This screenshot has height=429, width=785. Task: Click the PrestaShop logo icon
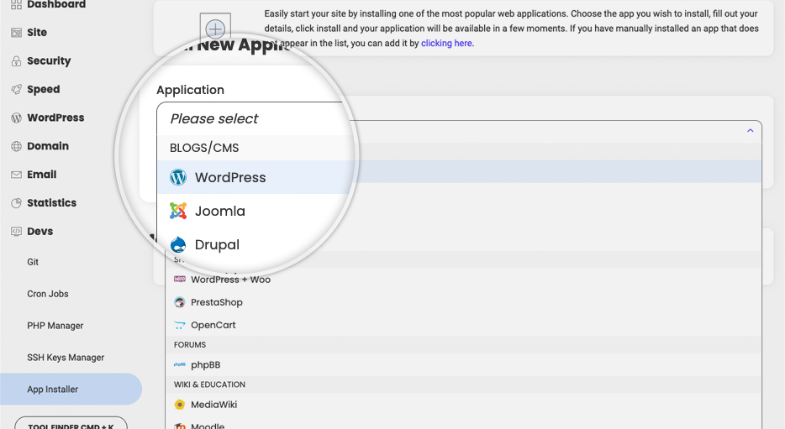point(180,302)
